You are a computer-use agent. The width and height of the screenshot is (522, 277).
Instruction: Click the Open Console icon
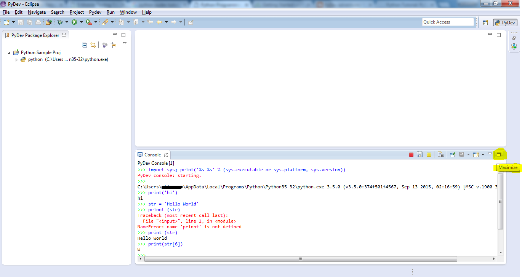coord(476,154)
